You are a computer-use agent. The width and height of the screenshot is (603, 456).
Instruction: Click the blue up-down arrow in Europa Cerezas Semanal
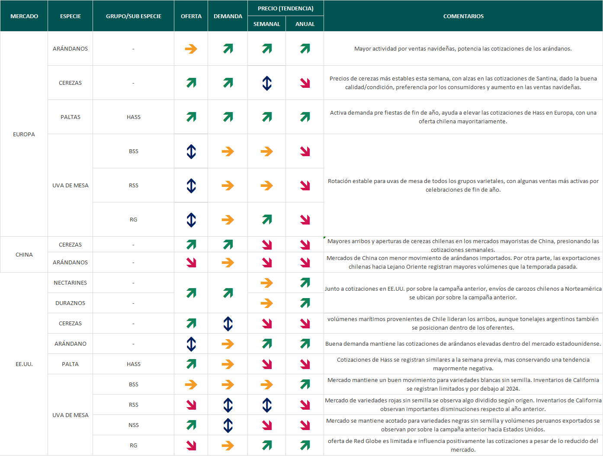click(267, 83)
